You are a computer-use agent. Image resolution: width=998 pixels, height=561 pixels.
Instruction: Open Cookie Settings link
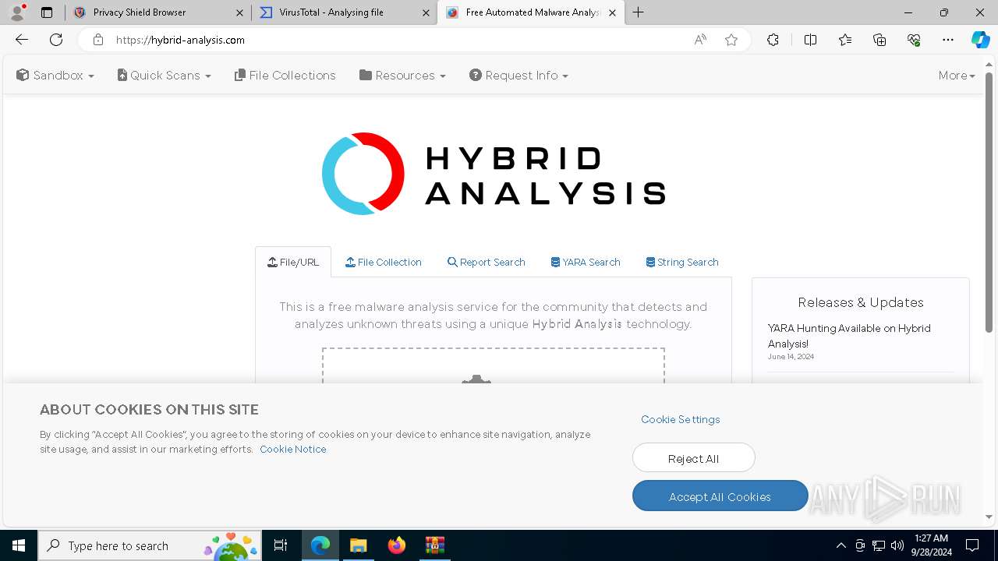[681, 419]
